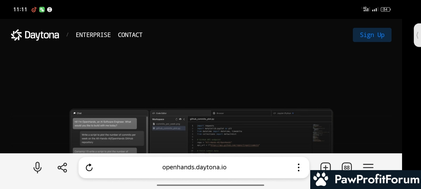
Task: Collapse the Workspace panel chevron
Action: (x=184, y=119)
